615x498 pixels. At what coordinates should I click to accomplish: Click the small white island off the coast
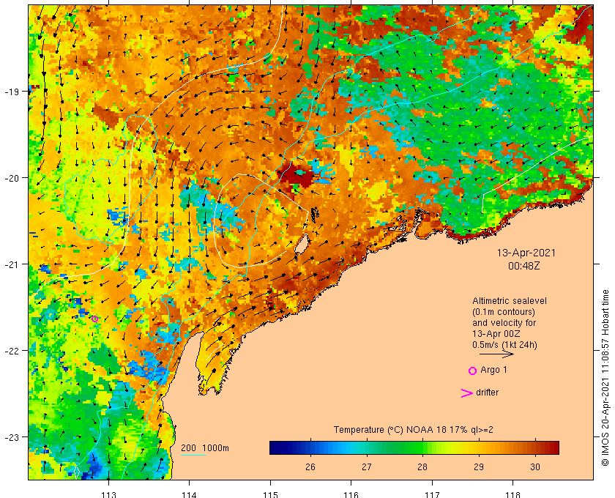coord(301,245)
